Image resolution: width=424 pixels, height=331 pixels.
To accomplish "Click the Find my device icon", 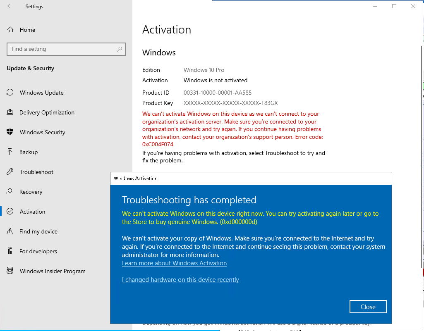I will [x=10, y=231].
